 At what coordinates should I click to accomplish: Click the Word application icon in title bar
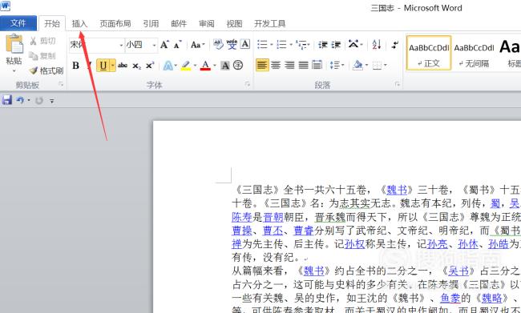6,6
